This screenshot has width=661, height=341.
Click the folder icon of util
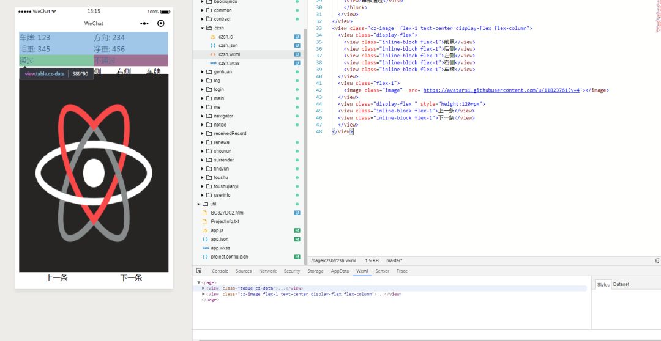(x=205, y=204)
